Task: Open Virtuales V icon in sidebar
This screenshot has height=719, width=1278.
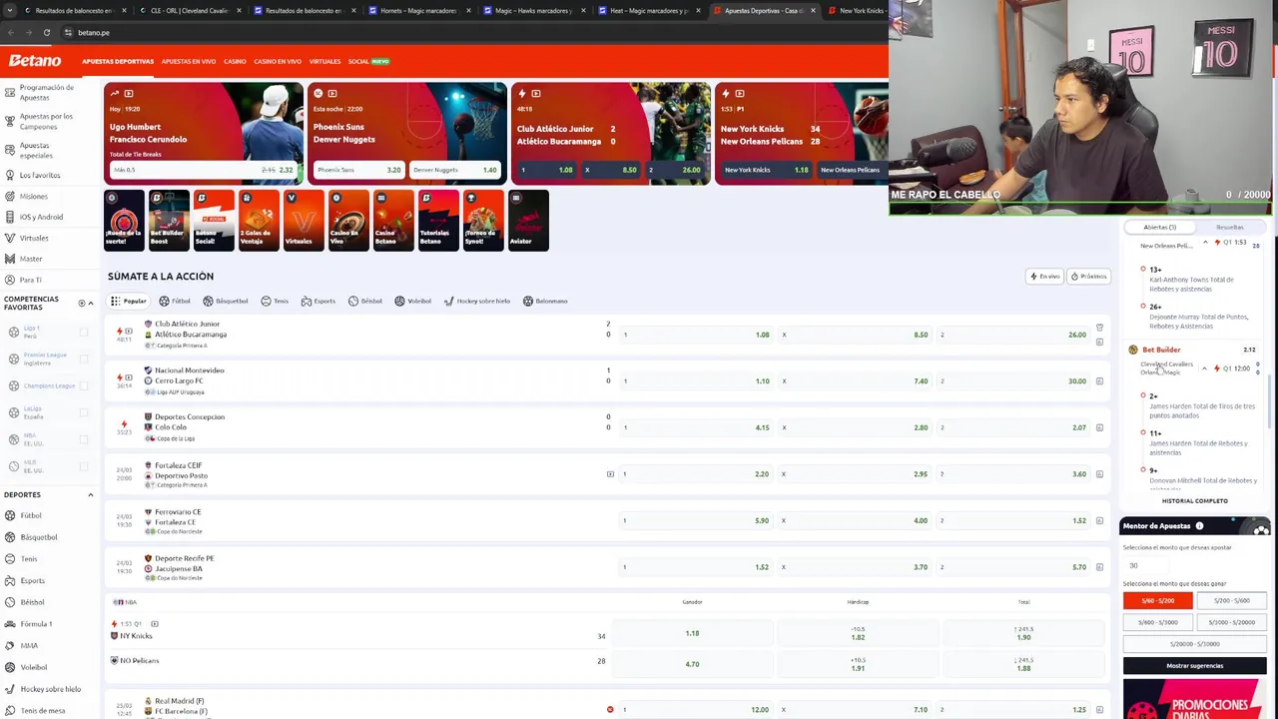Action: [x=10, y=238]
